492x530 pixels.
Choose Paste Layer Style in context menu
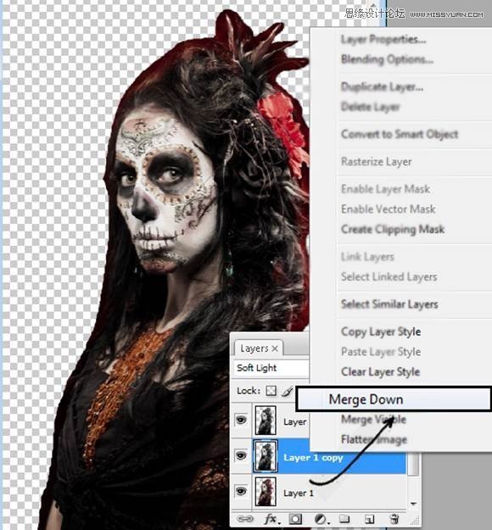(381, 352)
